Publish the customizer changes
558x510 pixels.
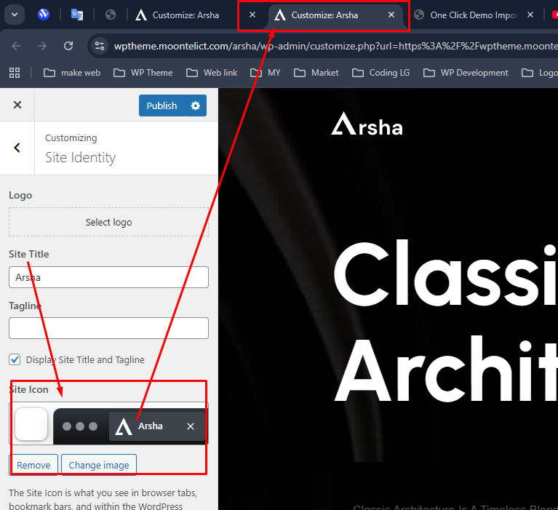162,105
